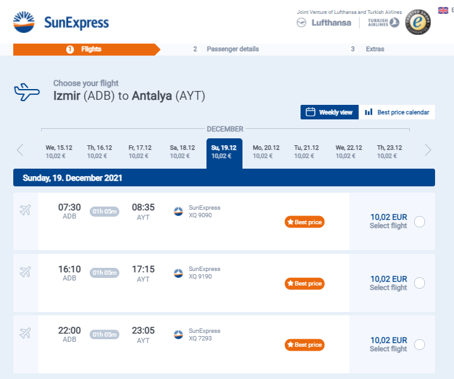Click the SunExpress wordmark
454x379 pixels.
coord(76,23)
